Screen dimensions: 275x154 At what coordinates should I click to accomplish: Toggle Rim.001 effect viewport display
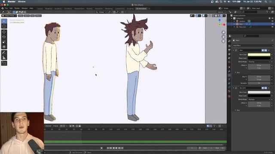(263, 88)
